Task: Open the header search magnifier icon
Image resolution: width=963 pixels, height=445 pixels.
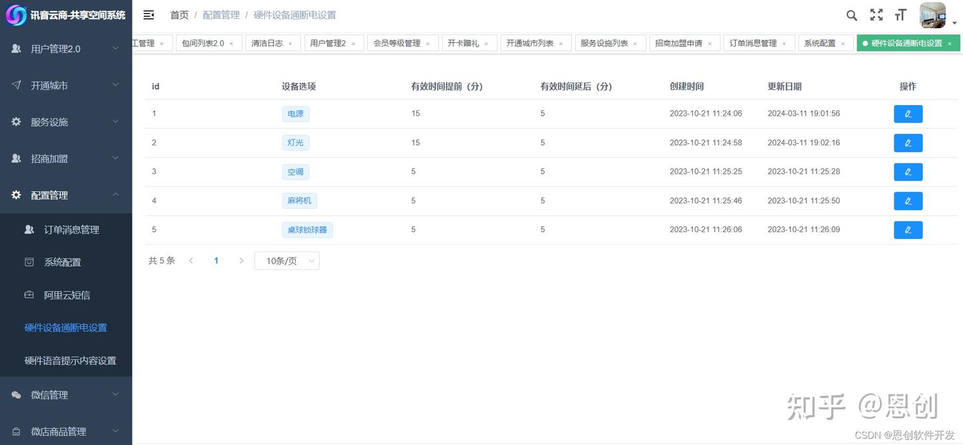Action: [851, 15]
